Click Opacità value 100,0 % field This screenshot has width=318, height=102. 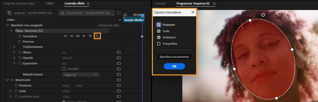click(67, 58)
